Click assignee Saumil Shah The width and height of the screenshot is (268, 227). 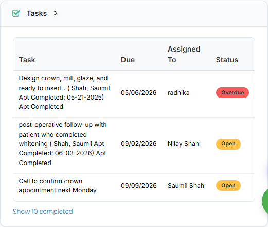click(x=186, y=186)
